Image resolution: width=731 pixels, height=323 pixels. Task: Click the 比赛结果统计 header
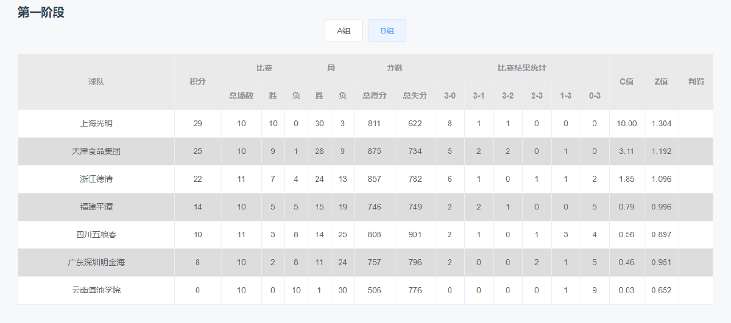[x=522, y=68]
